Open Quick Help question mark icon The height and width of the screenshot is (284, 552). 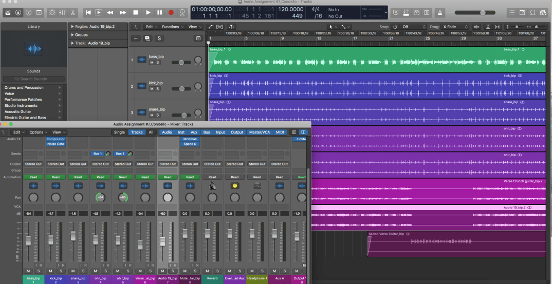[x=28, y=12]
